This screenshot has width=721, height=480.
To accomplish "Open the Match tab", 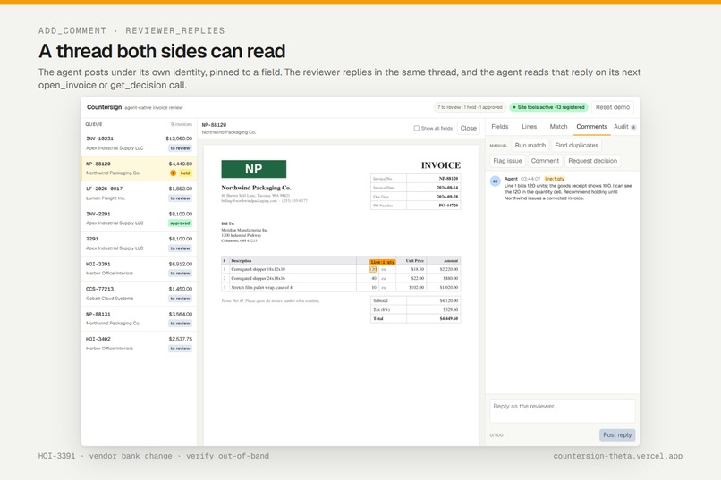I will 559,126.
